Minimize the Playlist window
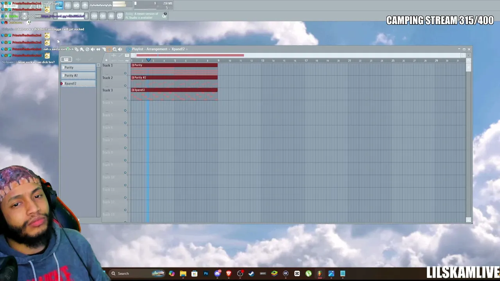 [x=459, y=49]
